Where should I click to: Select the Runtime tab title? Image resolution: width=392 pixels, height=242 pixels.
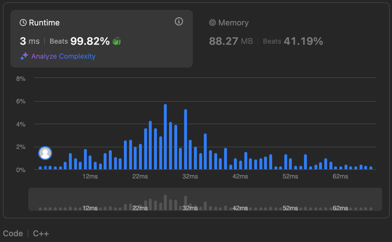pyautogui.click(x=44, y=23)
